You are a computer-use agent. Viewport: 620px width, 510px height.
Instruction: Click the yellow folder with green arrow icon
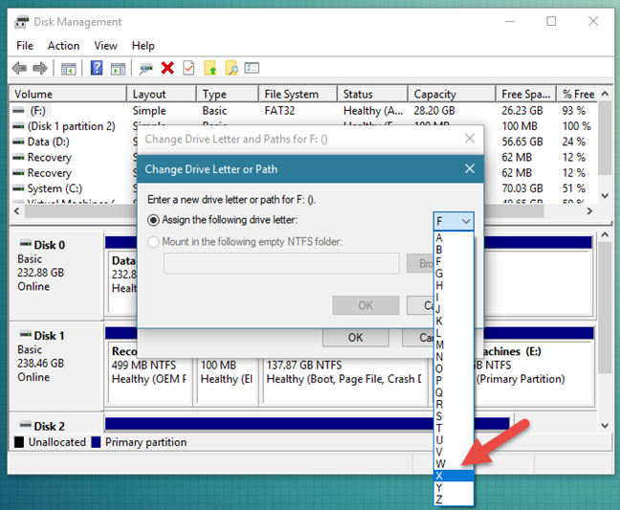[x=210, y=68]
